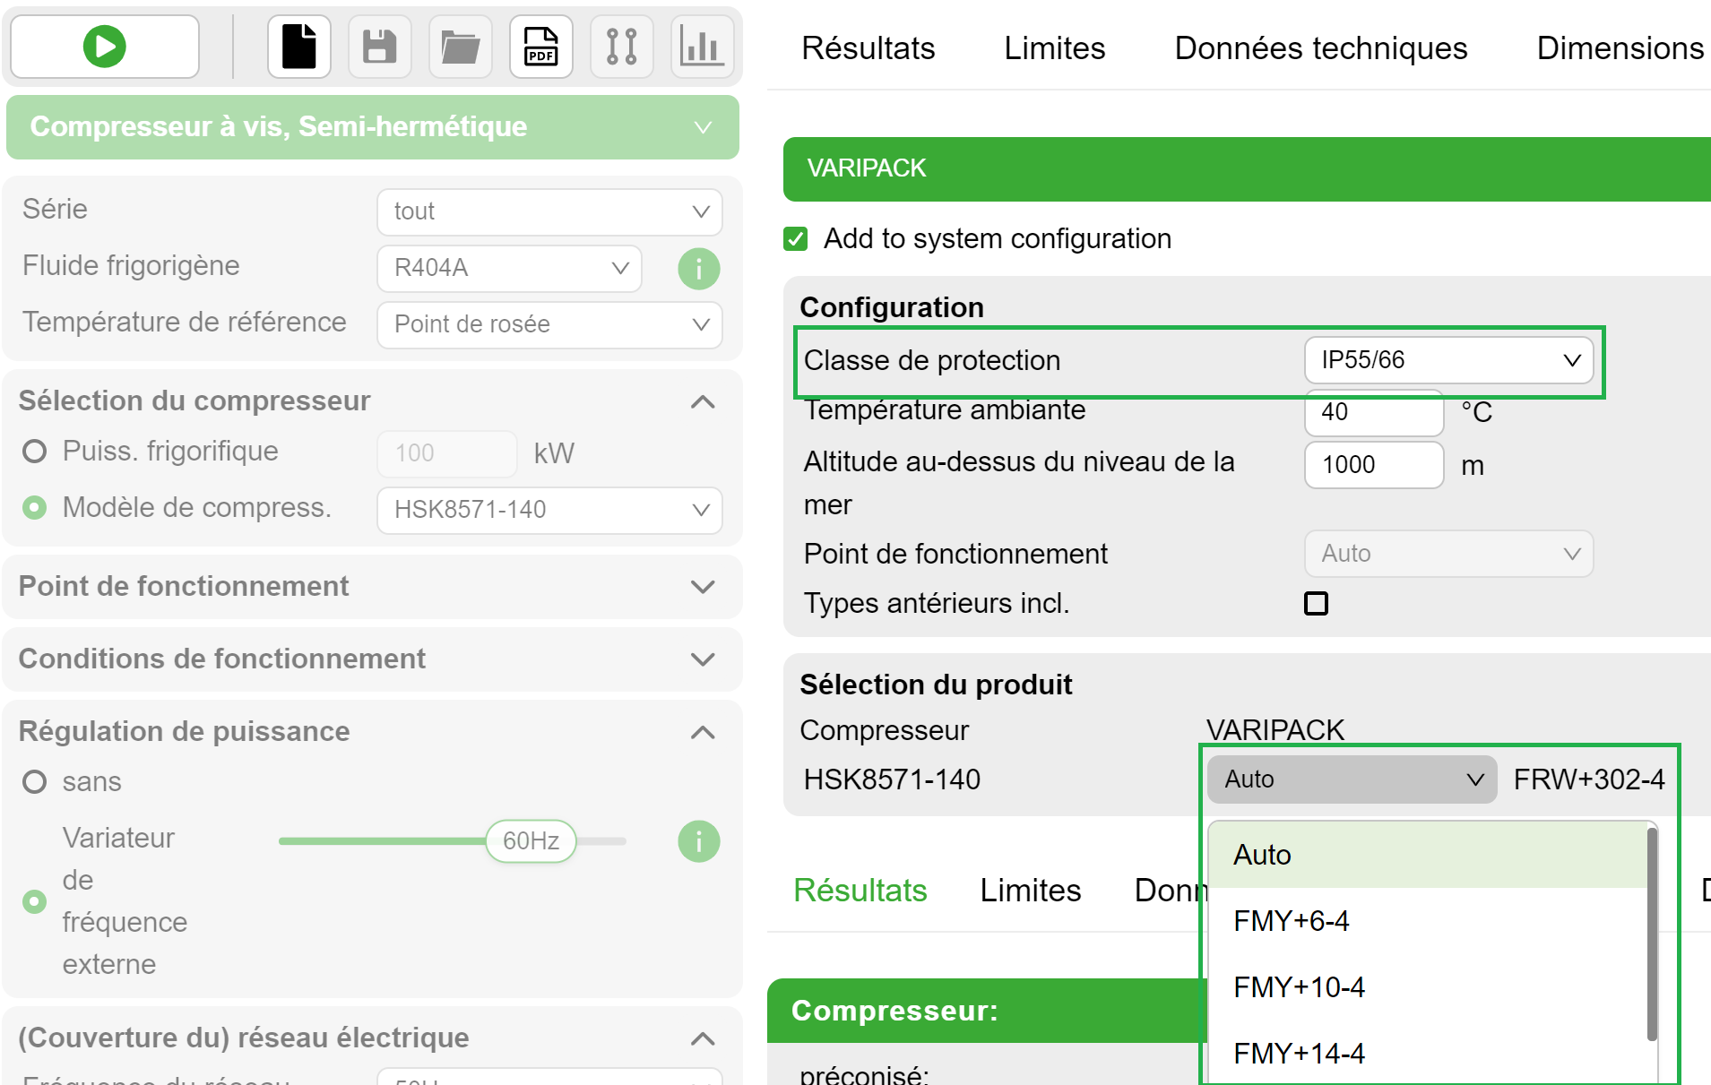Open the bar chart statistics view
Viewport: 1711px width, 1085px height.
702,46
